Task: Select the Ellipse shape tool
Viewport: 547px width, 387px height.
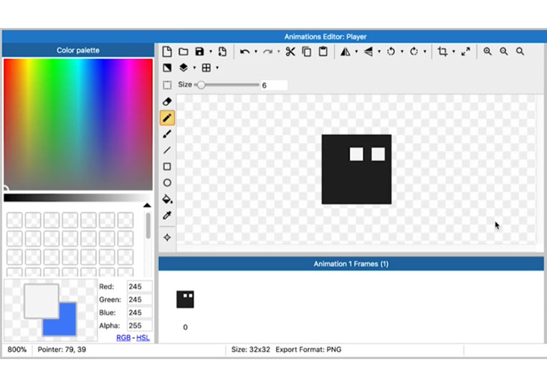Action: (167, 183)
